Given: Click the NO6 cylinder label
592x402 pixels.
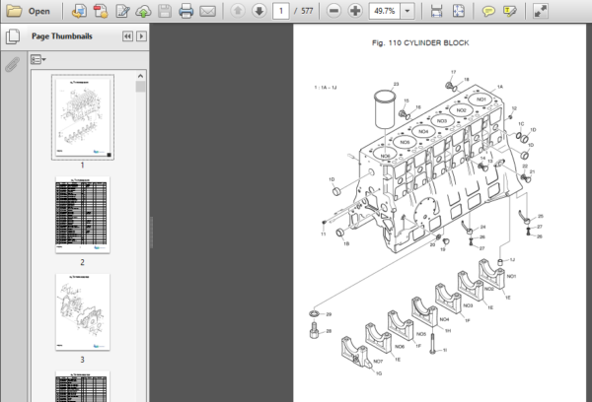Looking at the screenshot, I should click(385, 156).
